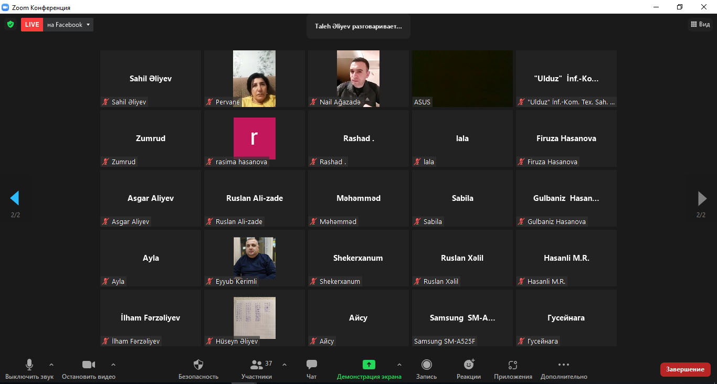The image size is (717, 384).
Task: Start Демонстрация экрана screen share
Action: [x=369, y=369]
